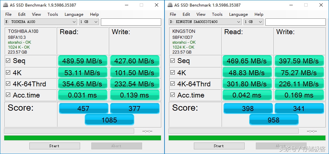Click 4K-64Thrd write result 232.54 MB/s
Screen dimensions: 329x154
tap(135, 84)
